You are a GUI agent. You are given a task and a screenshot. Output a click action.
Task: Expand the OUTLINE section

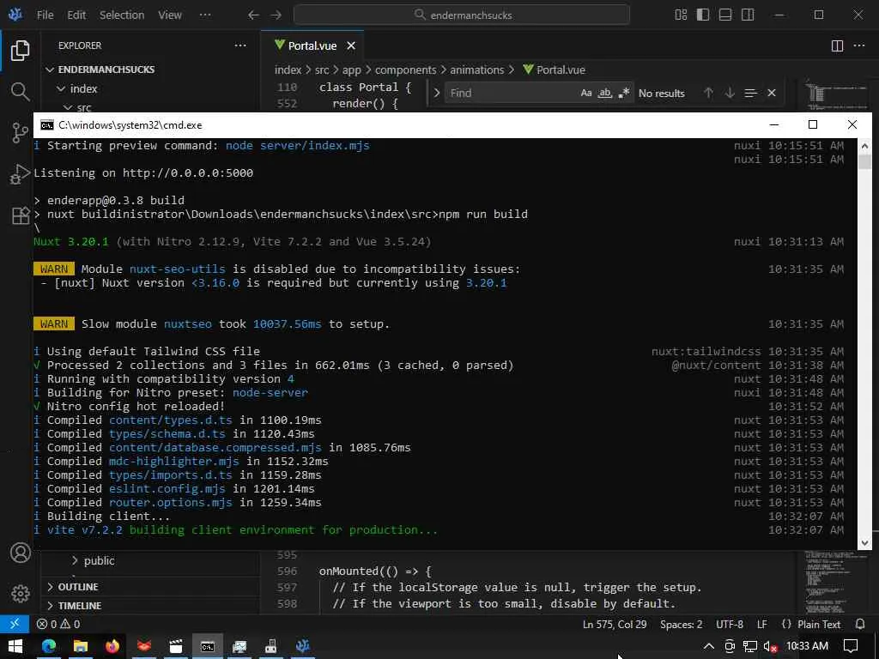78,587
